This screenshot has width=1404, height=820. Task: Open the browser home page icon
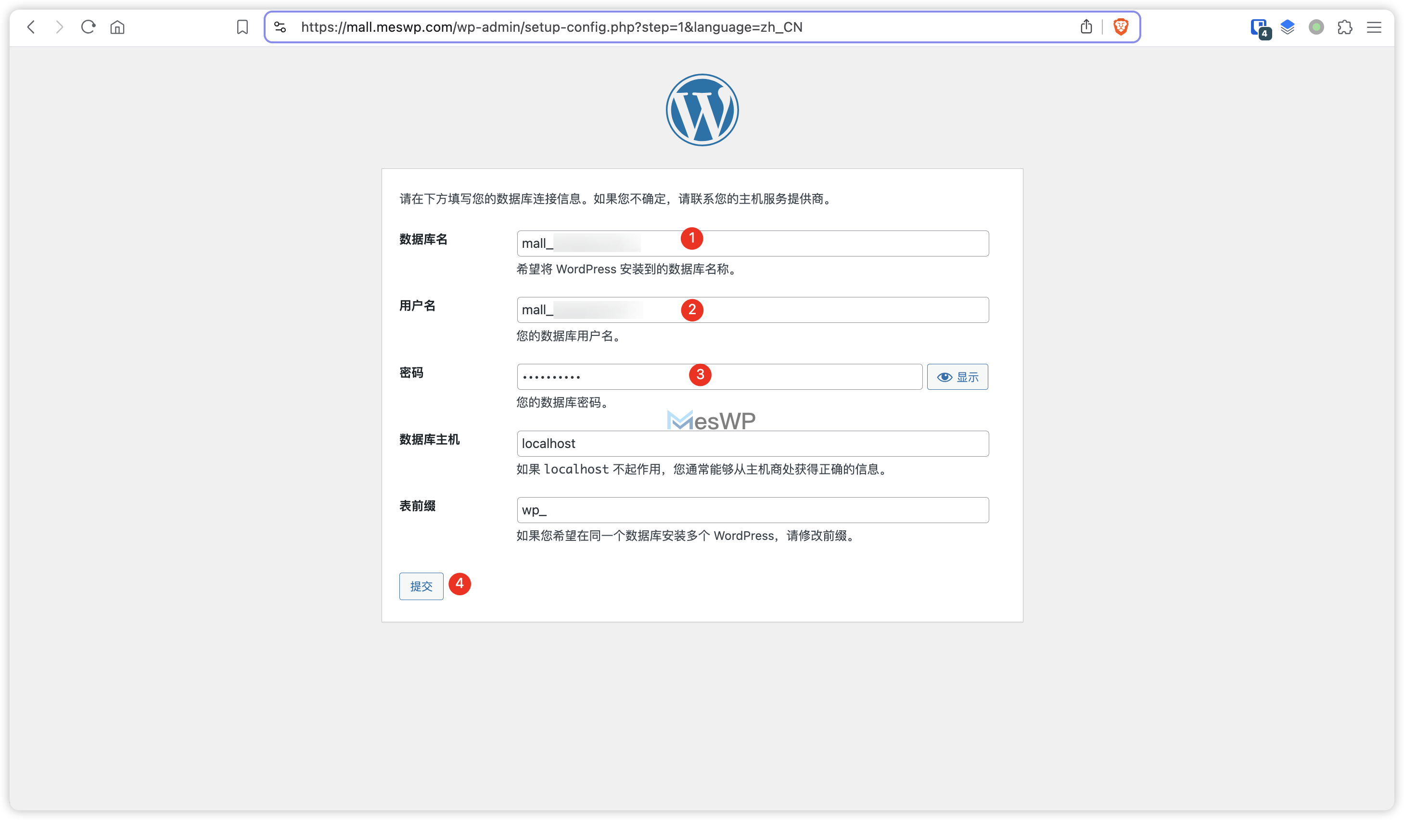117,27
